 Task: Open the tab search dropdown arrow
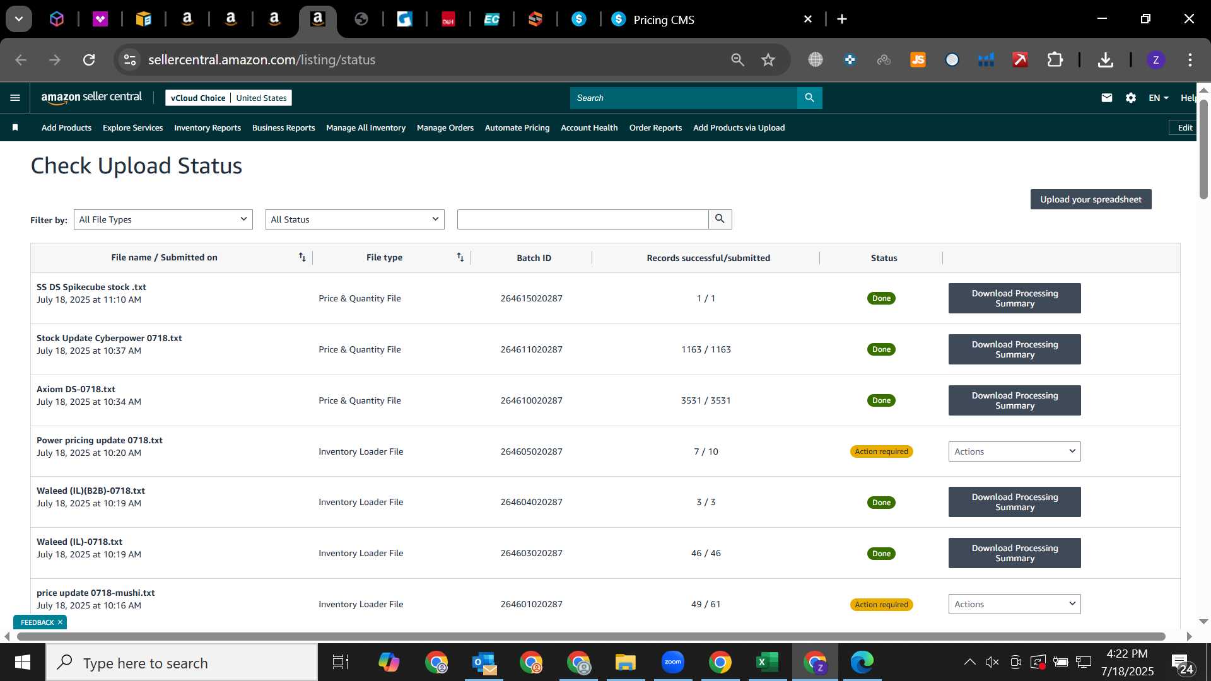point(19,19)
